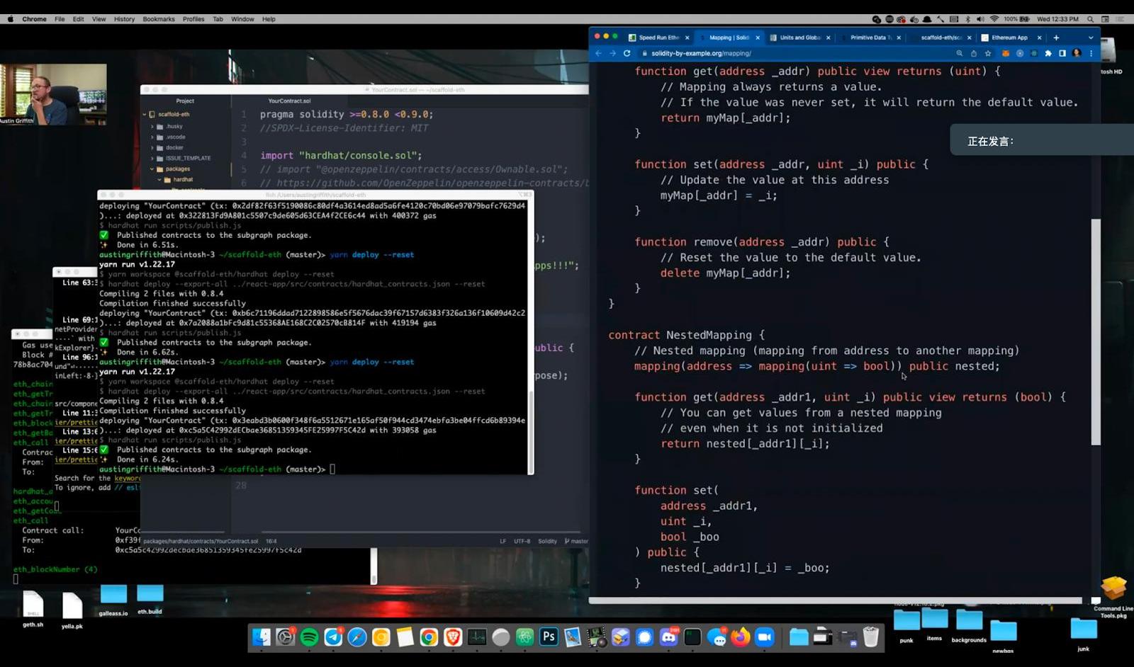Screen dimensions: 1134x667
Task: Open the tab search dropdown chevron
Action: tap(1090, 38)
